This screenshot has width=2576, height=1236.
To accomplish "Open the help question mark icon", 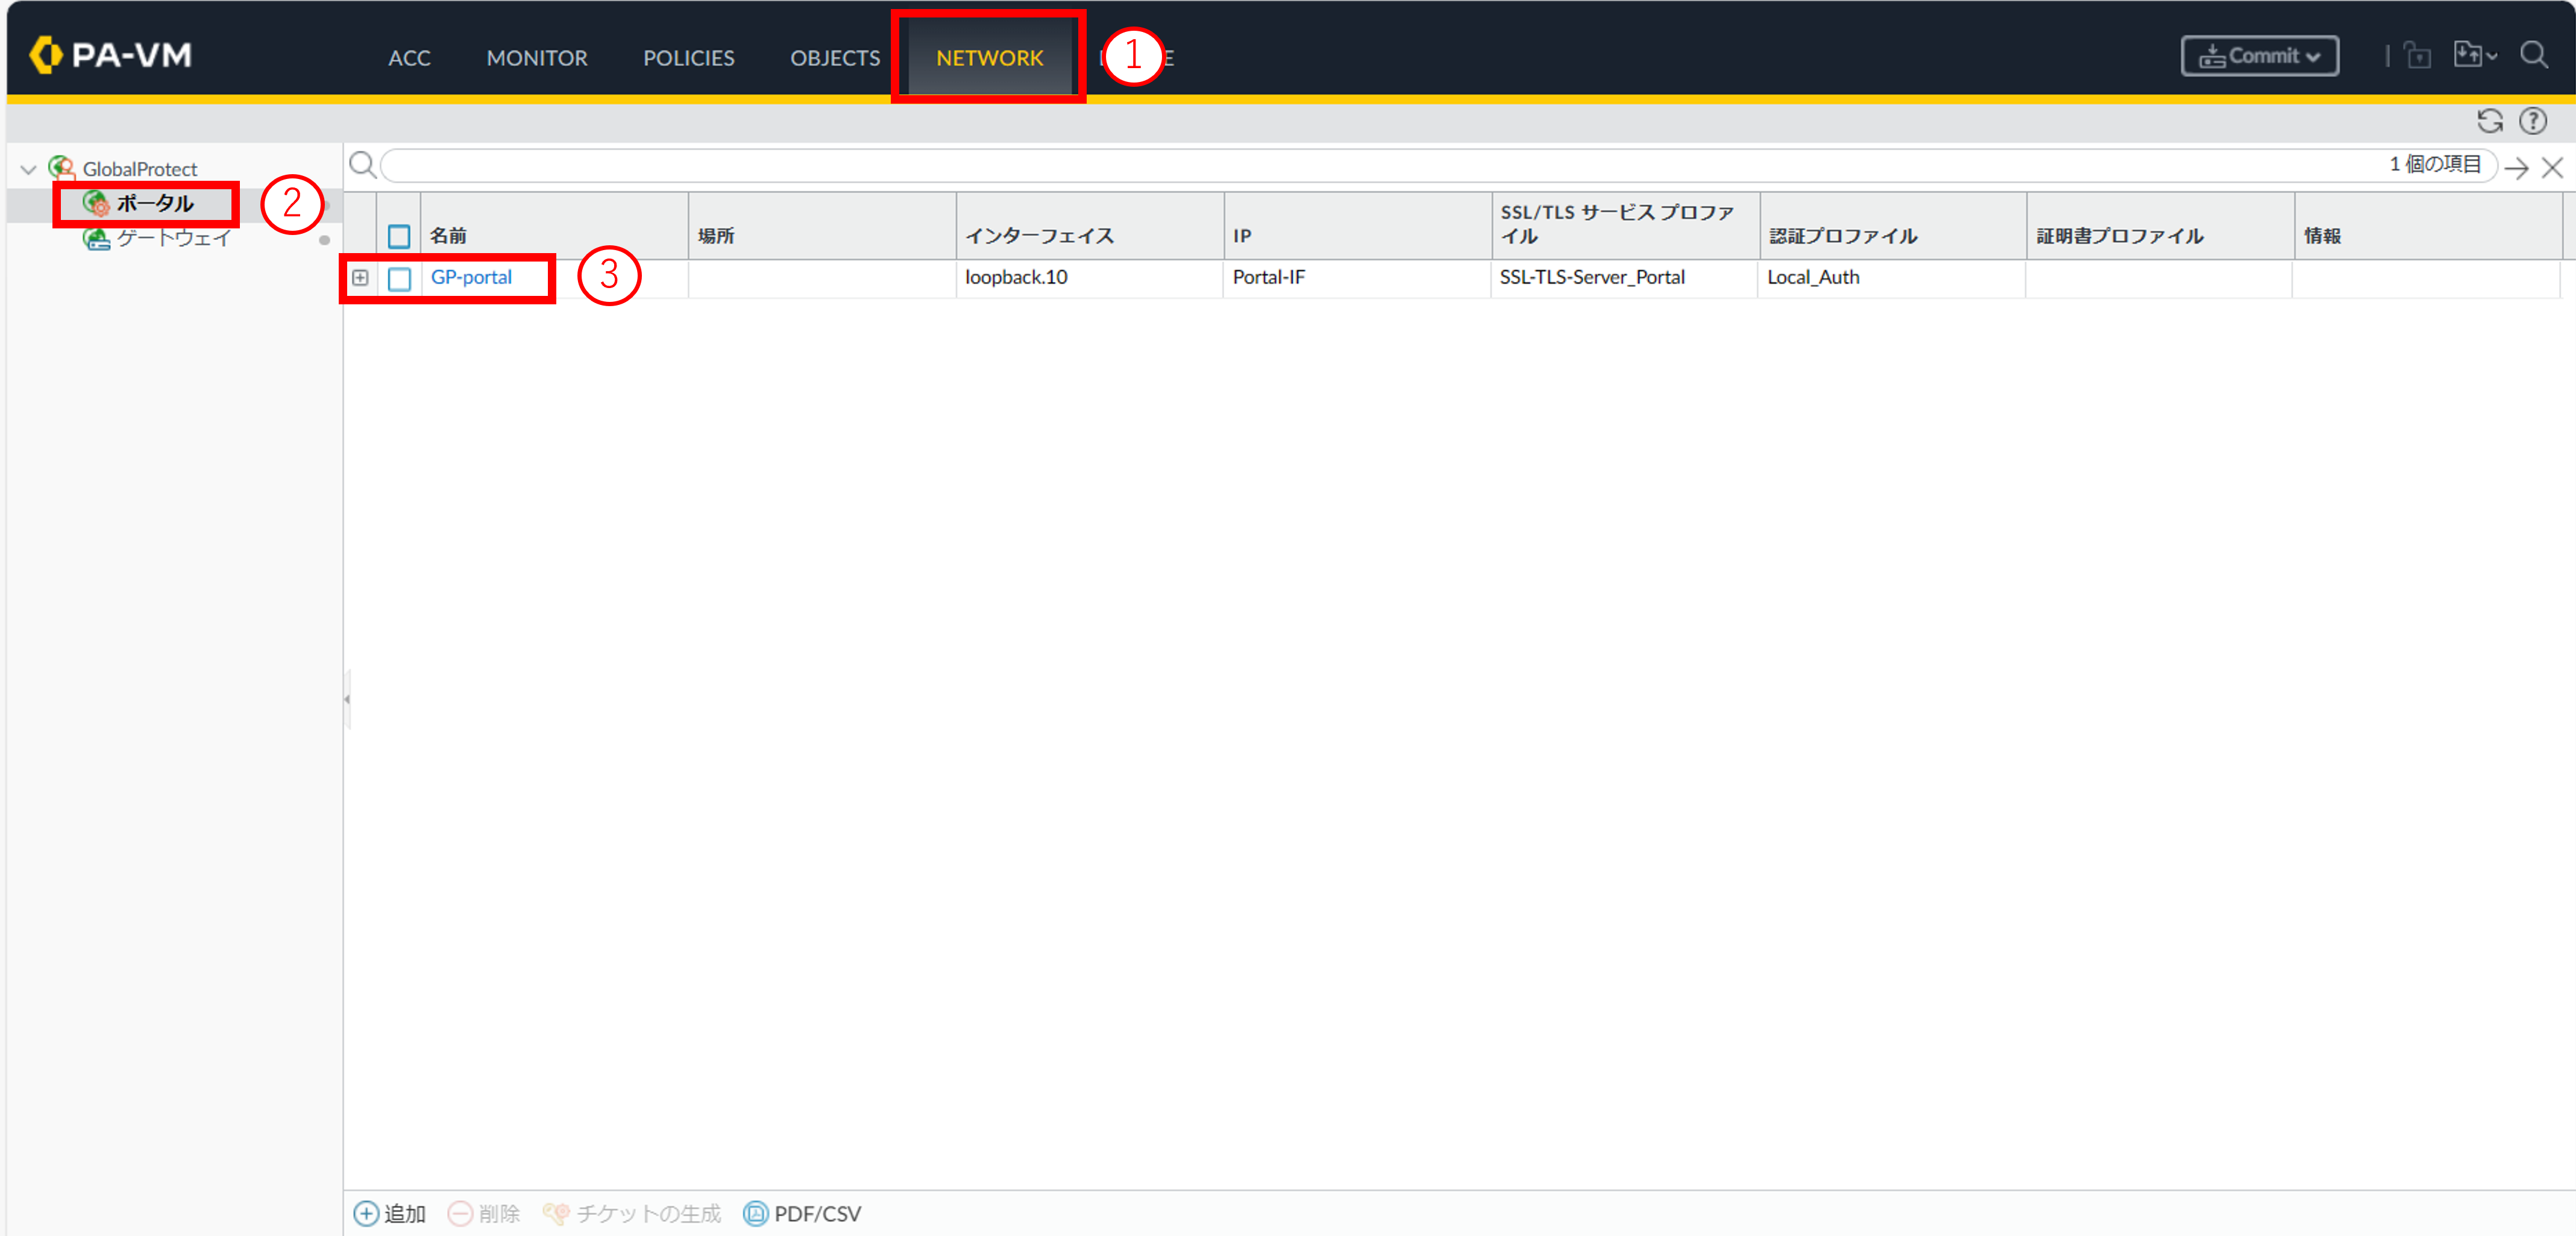I will [2533, 121].
